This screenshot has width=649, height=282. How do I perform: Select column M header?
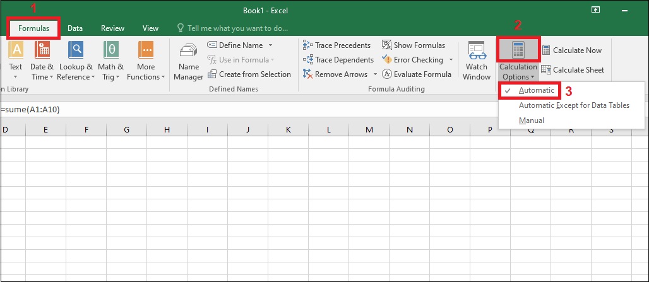(x=369, y=130)
